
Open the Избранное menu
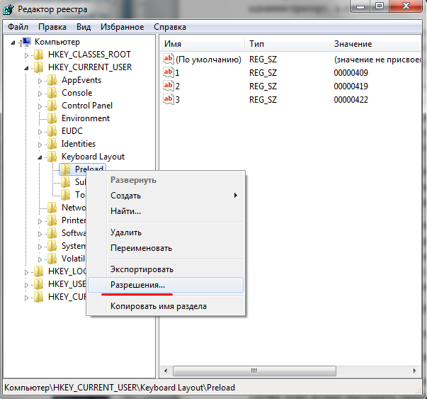pyautogui.click(x=120, y=27)
